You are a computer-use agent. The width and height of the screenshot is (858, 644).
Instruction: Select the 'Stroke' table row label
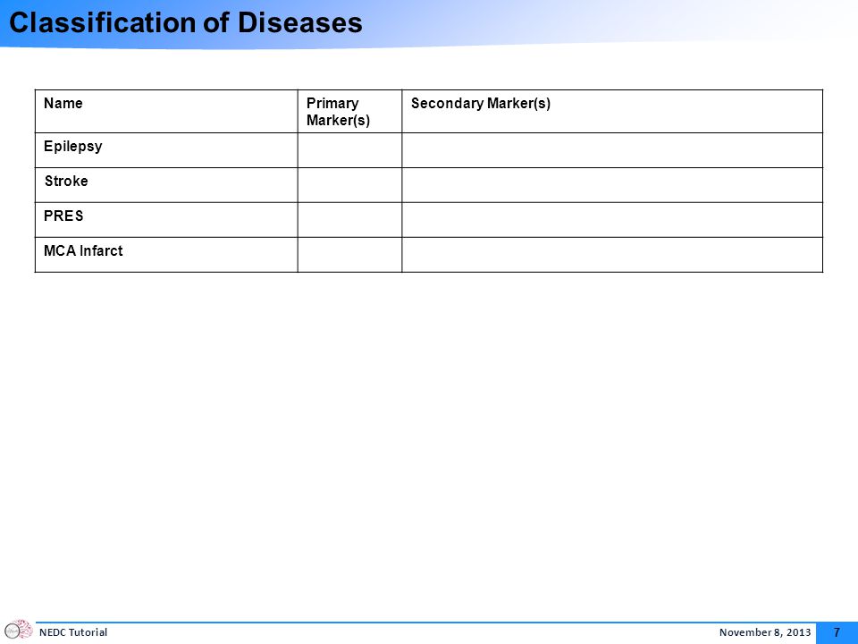pyautogui.click(x=66, y=182)
